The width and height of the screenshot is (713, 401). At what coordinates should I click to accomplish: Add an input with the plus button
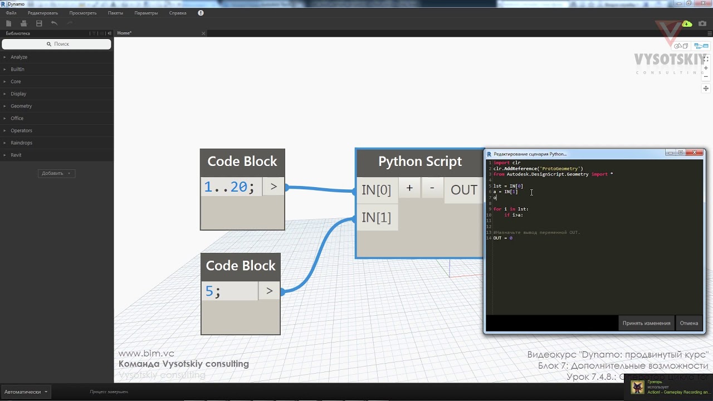tap(409, 189)
